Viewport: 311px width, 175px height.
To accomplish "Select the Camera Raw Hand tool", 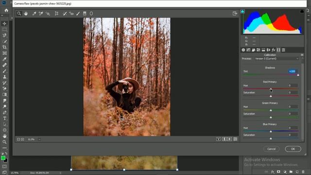I will (26, 14).
